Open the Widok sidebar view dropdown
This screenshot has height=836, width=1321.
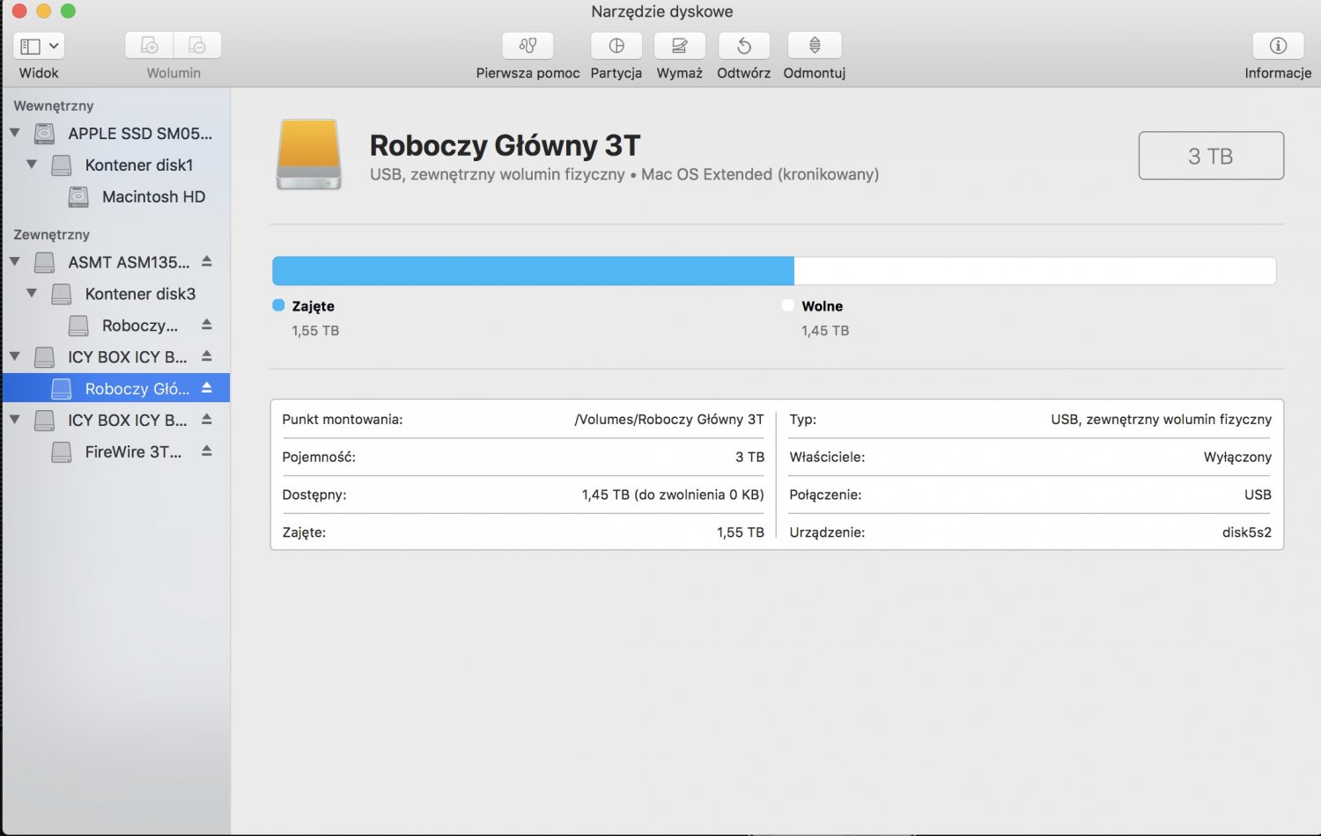pyautogui.click(x=39, y=46)
